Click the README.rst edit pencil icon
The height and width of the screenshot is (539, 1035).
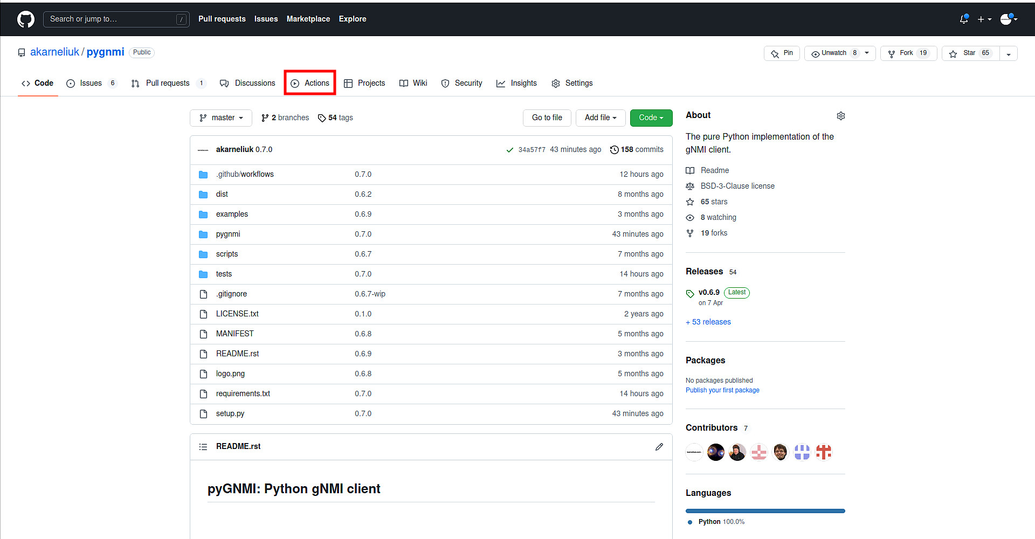pyautogui.click(x=659, y=446)
